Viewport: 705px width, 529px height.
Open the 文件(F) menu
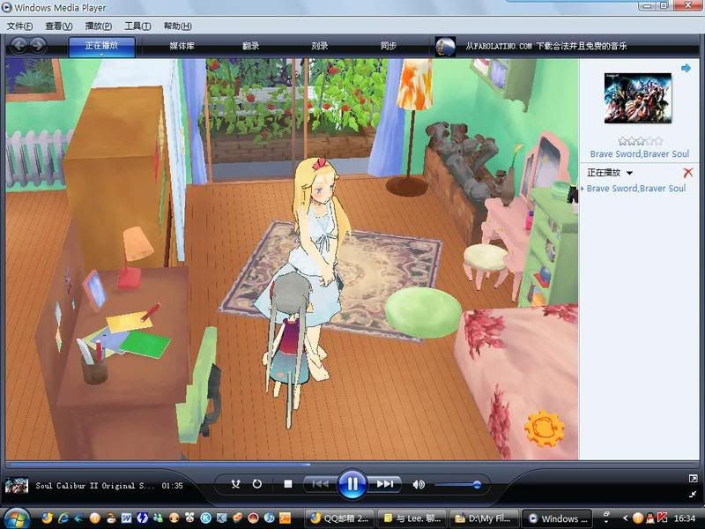click(x=19, y=26)
